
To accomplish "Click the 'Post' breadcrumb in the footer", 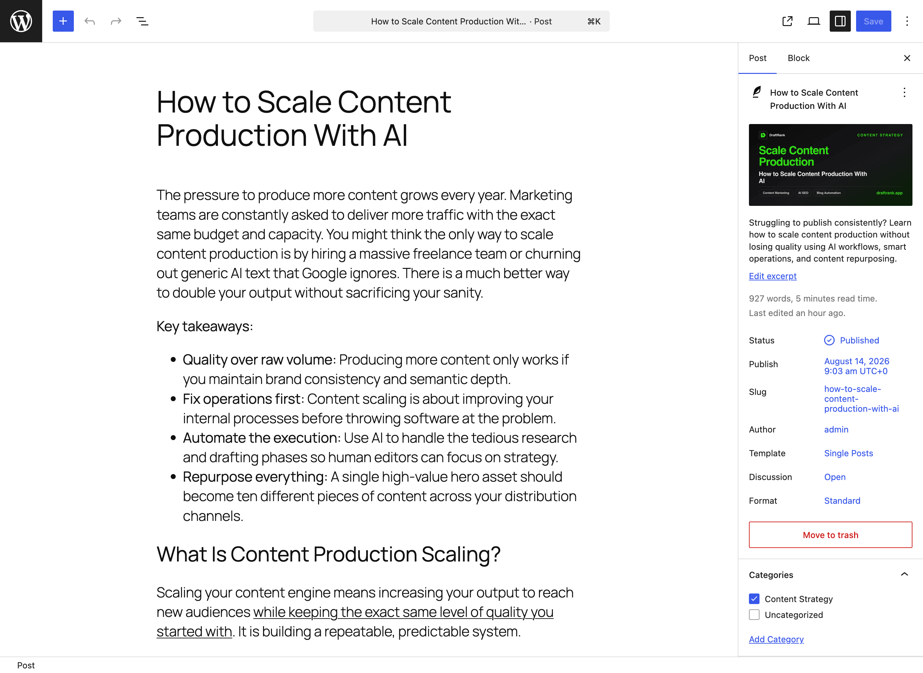I will pos(26,665).
